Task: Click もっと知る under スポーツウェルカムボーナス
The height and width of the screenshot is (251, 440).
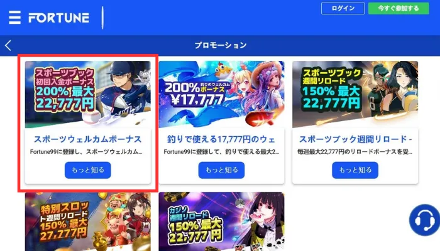Action: pos(88,170)
